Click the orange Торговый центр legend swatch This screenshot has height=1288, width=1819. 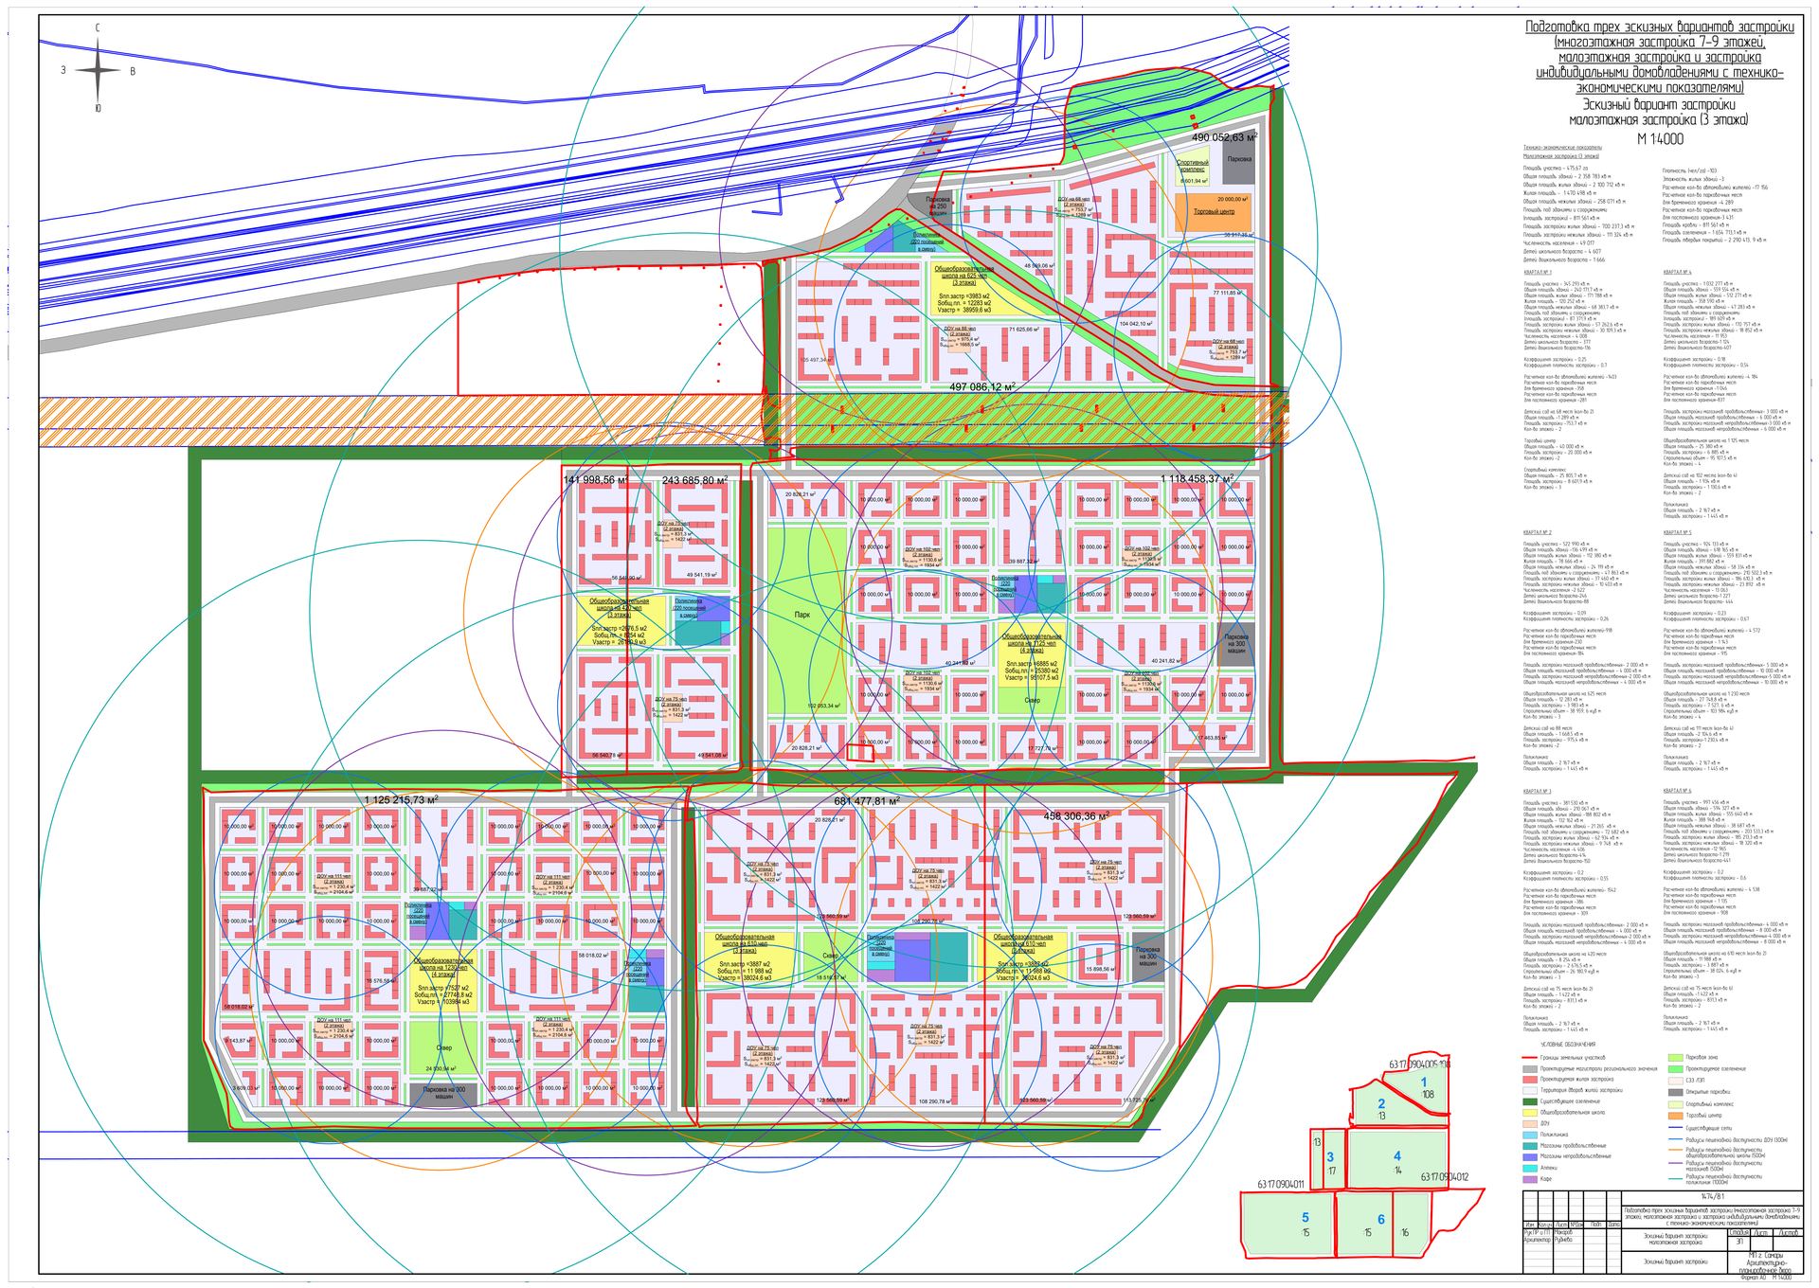(x=1675, y=1116)
